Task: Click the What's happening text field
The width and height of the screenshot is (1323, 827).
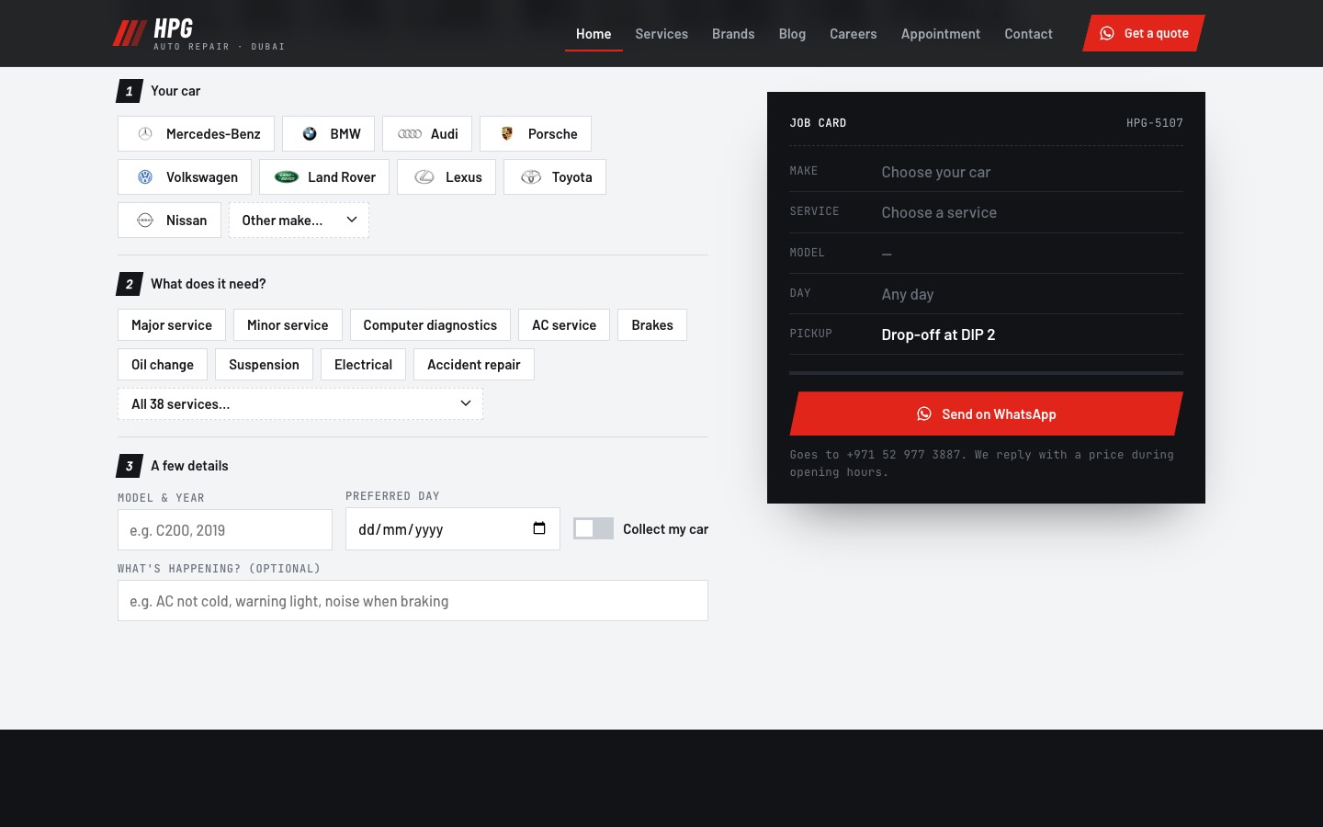Action: point(413,601)
